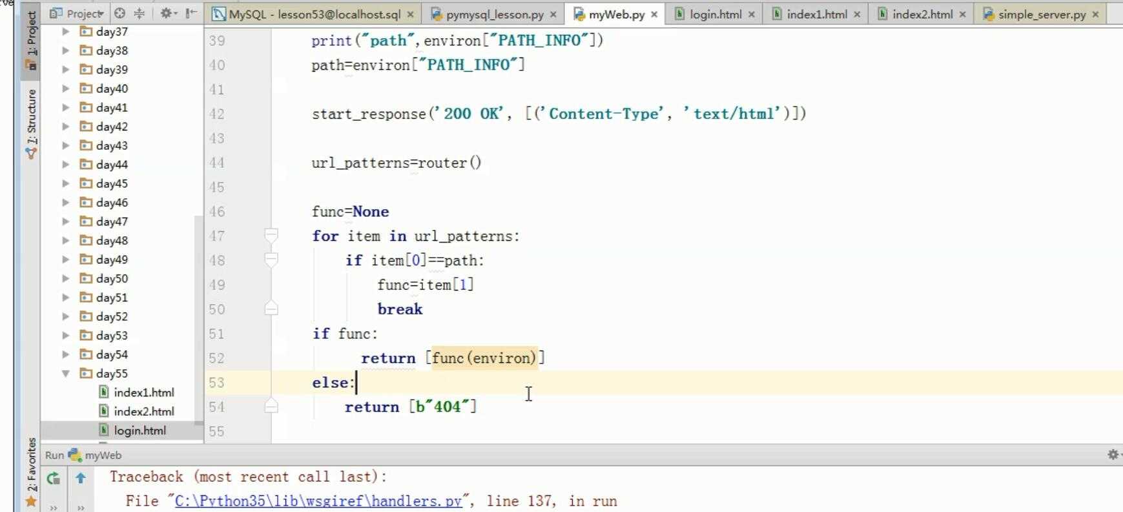This screenshot has height=512, width=1123.
Task: Expand the day50 folder
Action: click(x=65, y=278)
